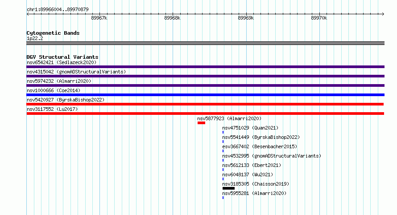
Task: Open nsv4315042 (gnomADStructuralVariants) label
Action: (x=76, y=72)
